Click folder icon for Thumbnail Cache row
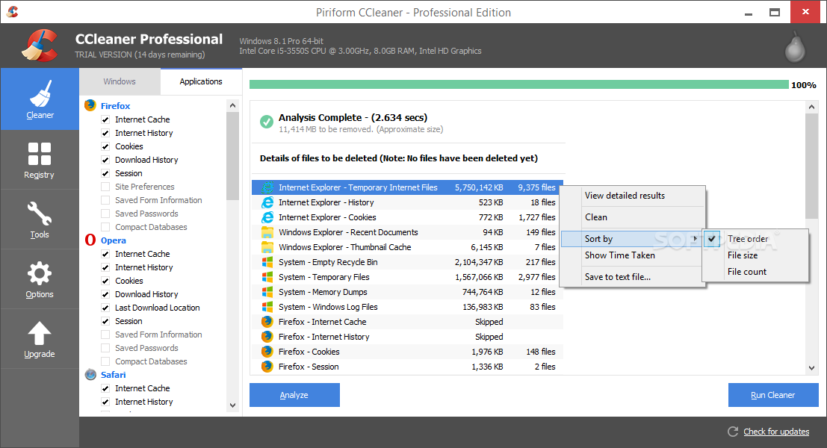 (268, 246)
